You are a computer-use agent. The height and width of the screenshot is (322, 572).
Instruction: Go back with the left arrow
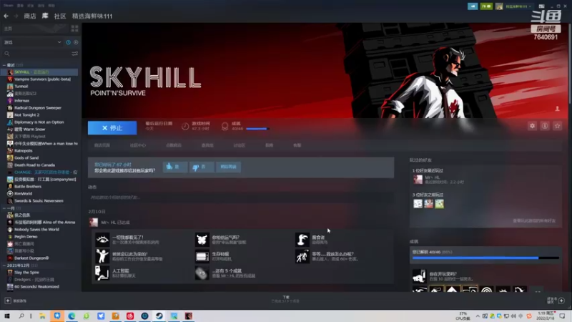pyautogui.click(x=6, y=16)
